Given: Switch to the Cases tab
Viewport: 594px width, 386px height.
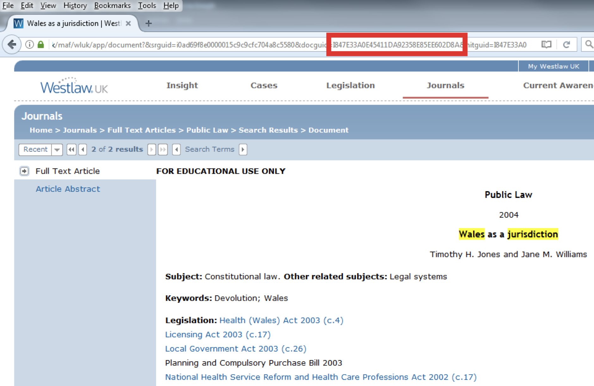Looking at the screenshot, I should tap(264, 85).
